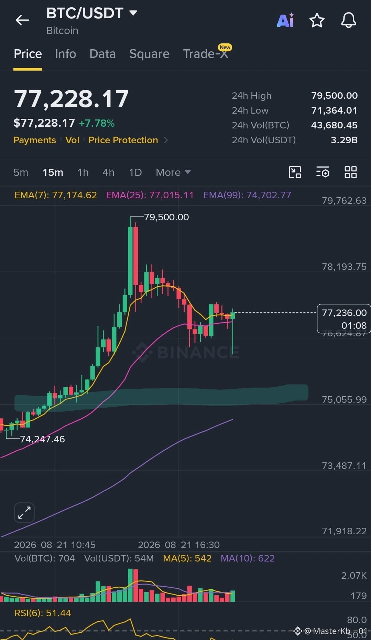Tap the 24h High value 79,500.00

tap(334, 96)
